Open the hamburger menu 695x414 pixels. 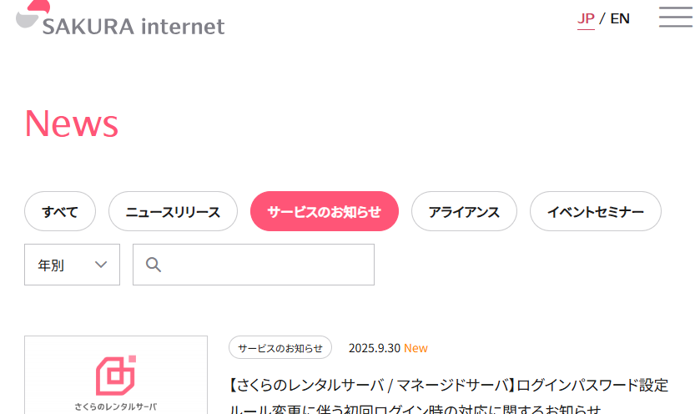(675, 18)
